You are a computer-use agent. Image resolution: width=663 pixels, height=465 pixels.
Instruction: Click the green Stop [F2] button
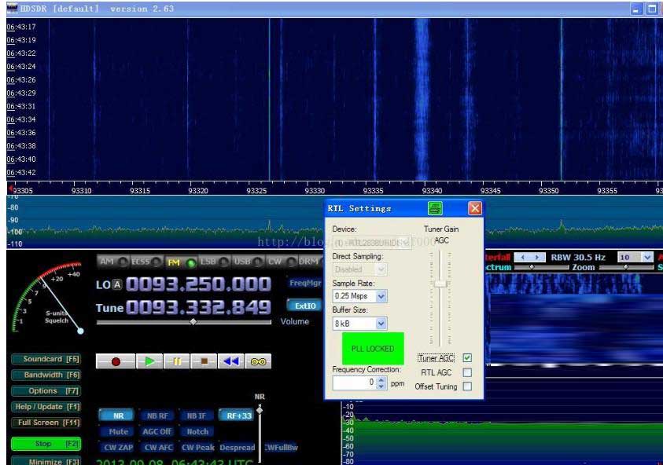click(47, 444)
